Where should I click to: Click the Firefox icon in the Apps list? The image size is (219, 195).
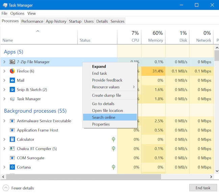point(12,71)
